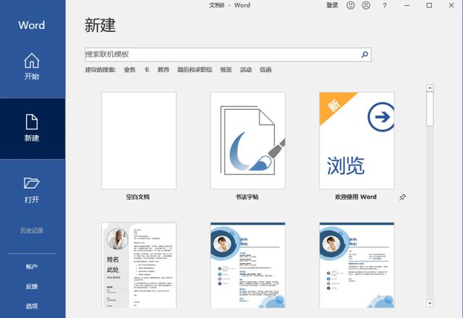The image size is (463, 318).
Task: Open 历史记录 in the sidebar
Action: point(32,231)
